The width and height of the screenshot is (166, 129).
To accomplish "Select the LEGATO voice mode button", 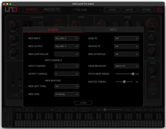I will [x=153, y=89].
